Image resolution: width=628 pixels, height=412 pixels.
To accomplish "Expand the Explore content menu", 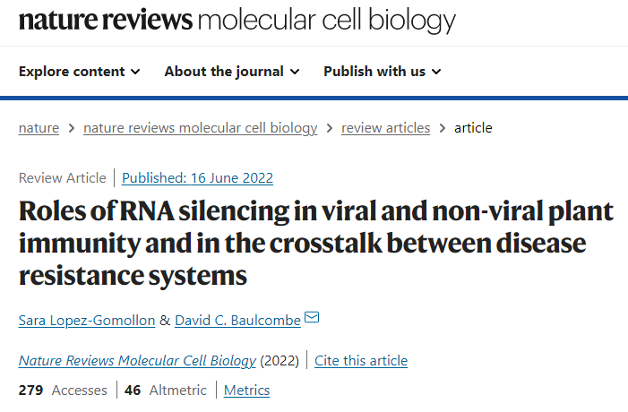I will [x=80, y=72].
